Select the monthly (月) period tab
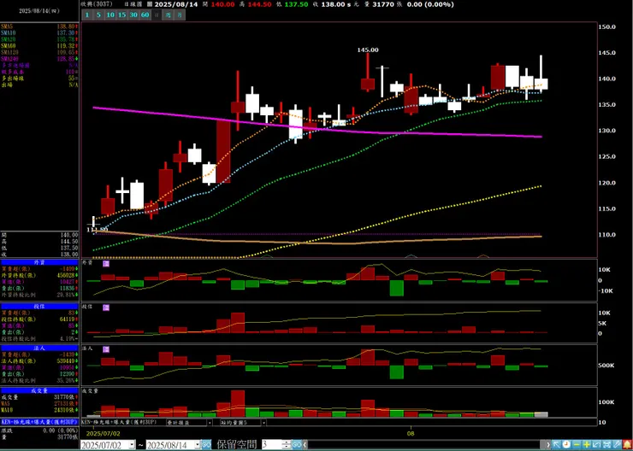 click(x=180, y=15)
